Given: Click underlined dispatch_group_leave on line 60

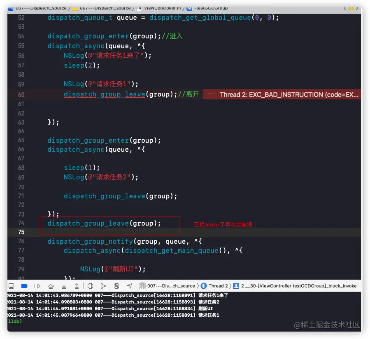Looking at the screenshot, I should click(x=105, y=94).
